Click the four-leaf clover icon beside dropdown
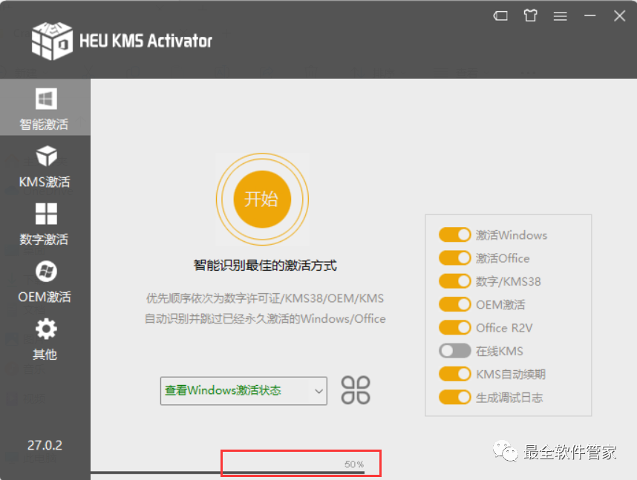Screen dimensions: 637x480 pos(356,390)
